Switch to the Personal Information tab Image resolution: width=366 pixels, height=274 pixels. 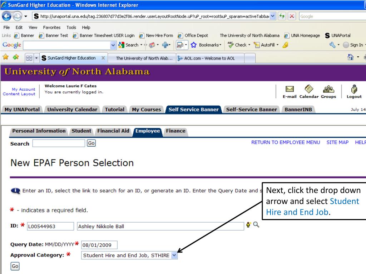tap(39, 131)
